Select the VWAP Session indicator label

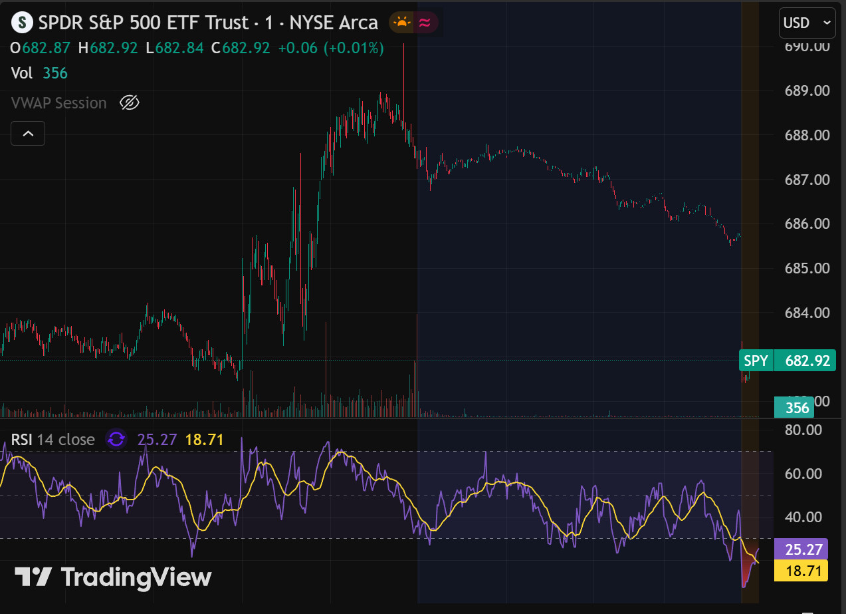point(59,103)
